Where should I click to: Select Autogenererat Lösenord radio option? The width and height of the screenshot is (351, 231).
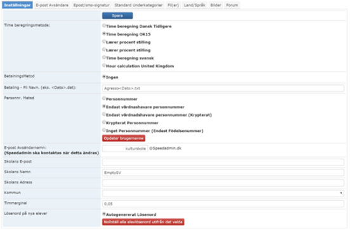(104, 214)
